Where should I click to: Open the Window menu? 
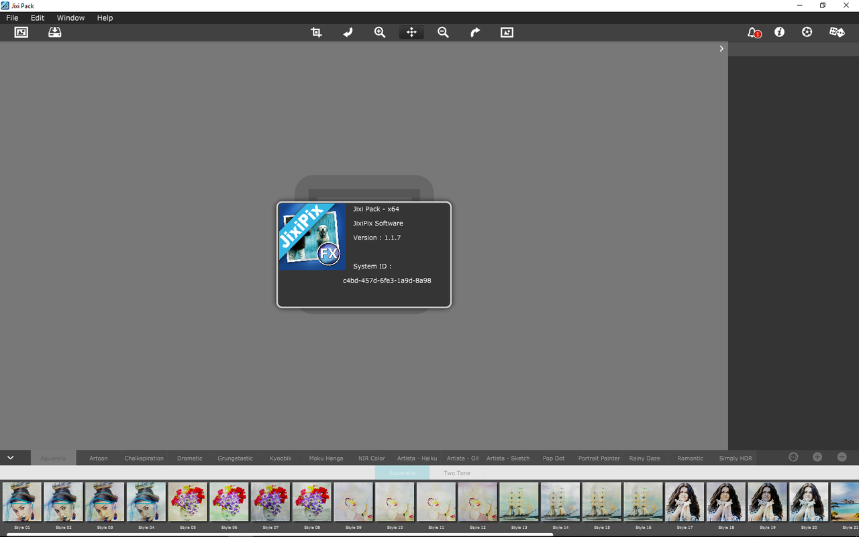click(x=70, y=18)
